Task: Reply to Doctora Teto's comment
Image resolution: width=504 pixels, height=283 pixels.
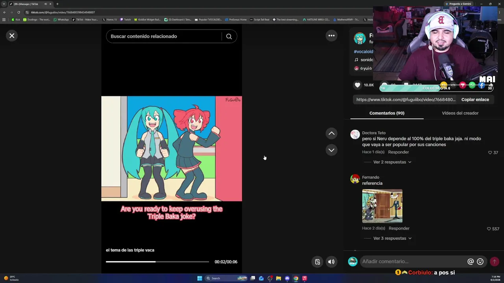Action: pyautogui.click(x=398, y=152)
